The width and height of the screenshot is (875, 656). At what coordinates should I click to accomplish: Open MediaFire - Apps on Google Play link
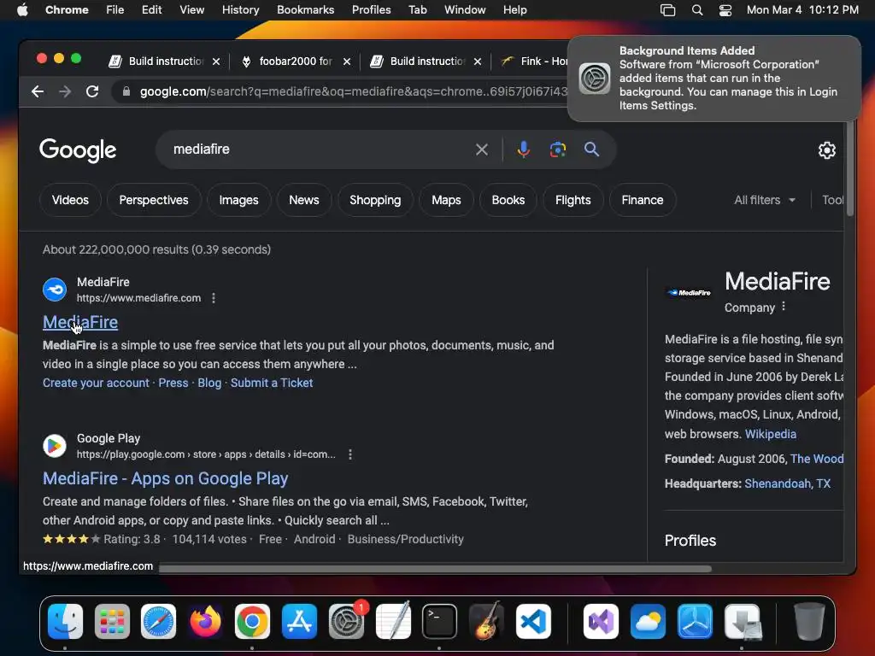(x=165, y=478)
